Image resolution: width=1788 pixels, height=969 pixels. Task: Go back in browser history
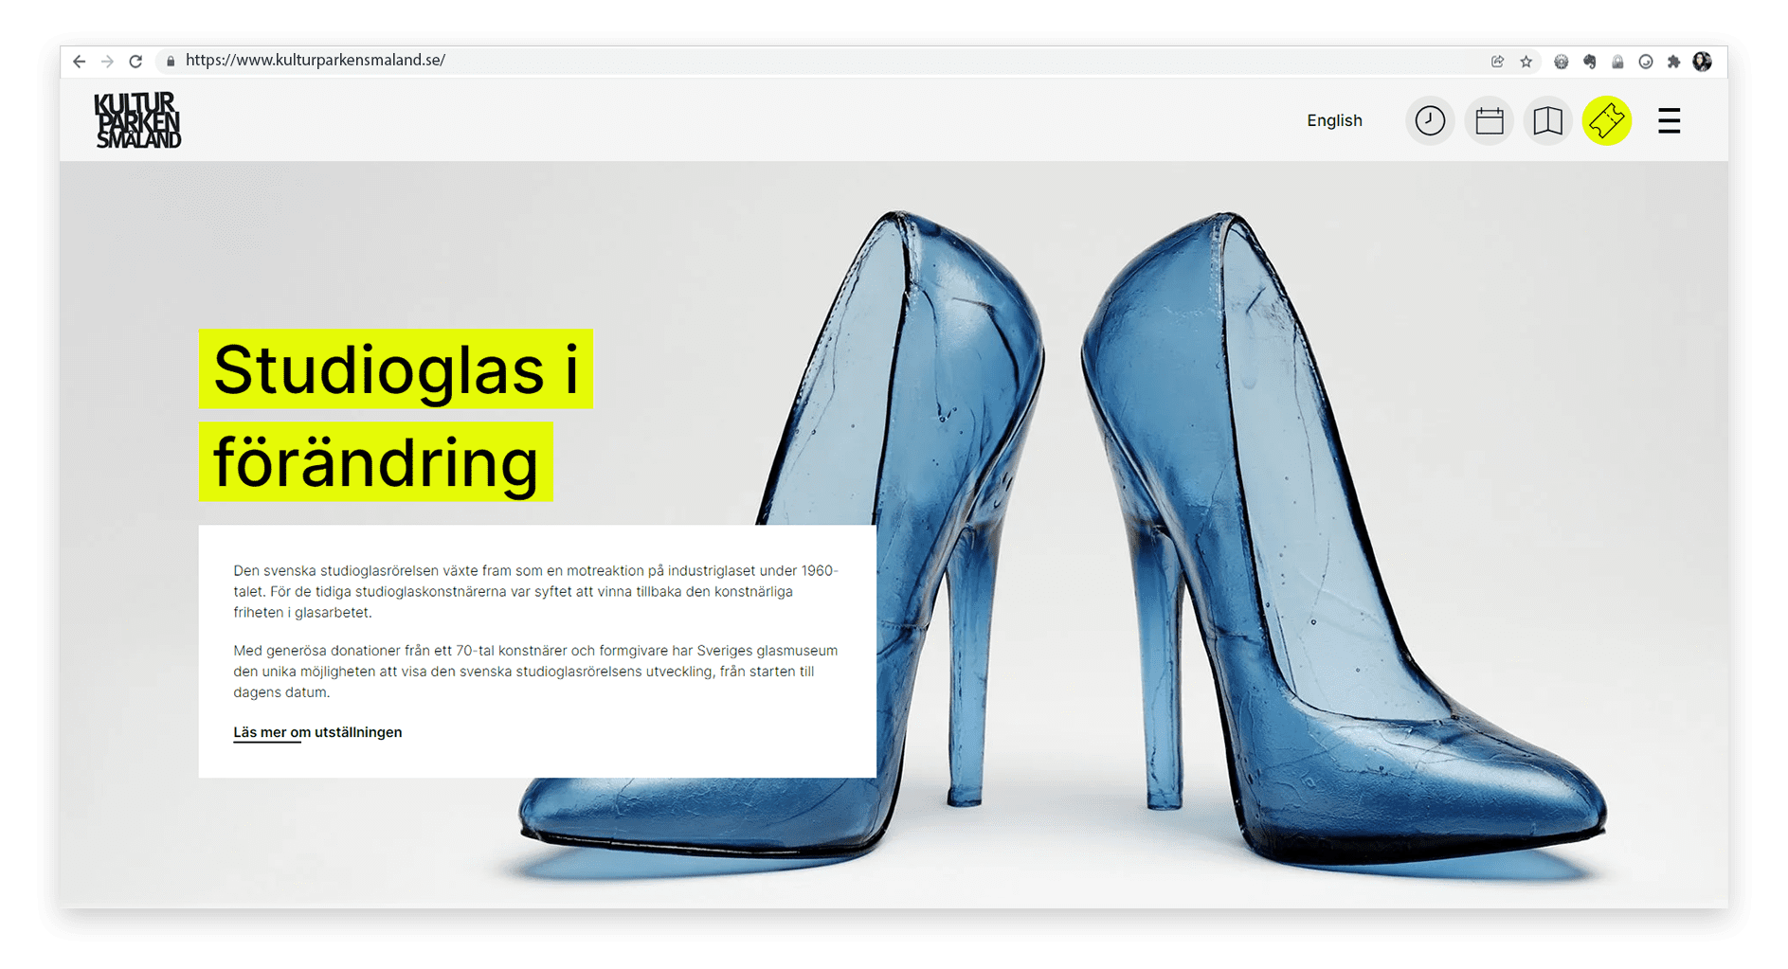pyautogui.click(x=80, y=61)
